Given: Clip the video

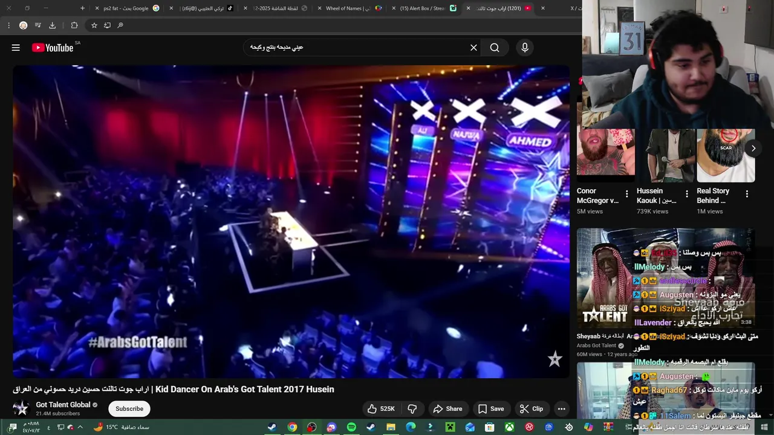Looking at the screenshot, I should (532, 409).
